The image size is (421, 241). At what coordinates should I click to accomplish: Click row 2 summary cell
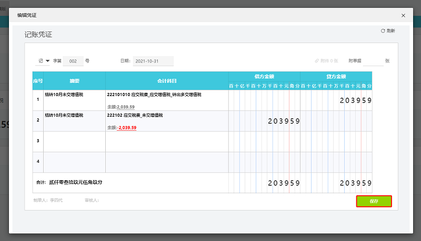tap(74, 121)
